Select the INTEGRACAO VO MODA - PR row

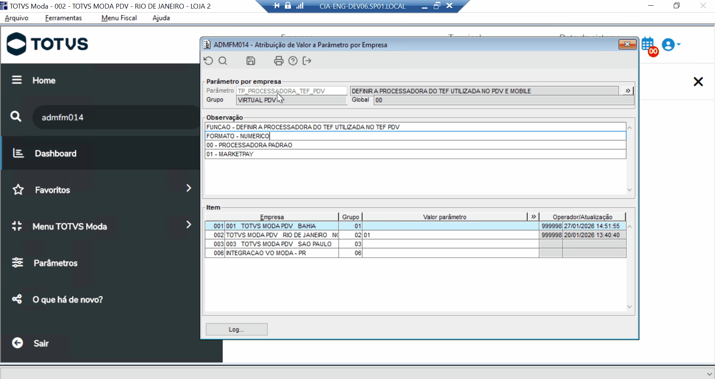(x=416, y=253)
